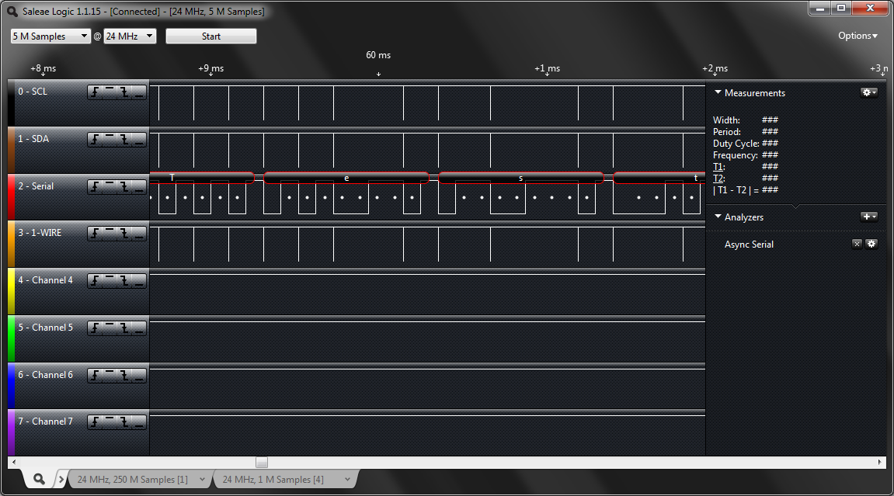Click the red color bar of Serial channel
The width and height of the screenshot is (894, 496).
coord(12,197)
